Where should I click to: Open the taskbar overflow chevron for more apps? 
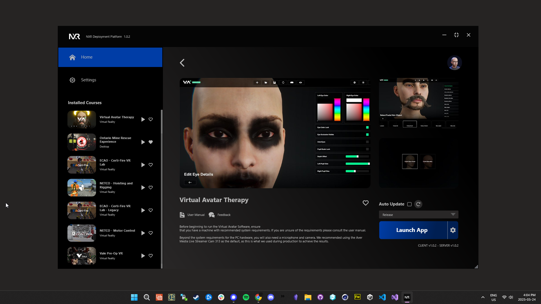tap(283, 296)
